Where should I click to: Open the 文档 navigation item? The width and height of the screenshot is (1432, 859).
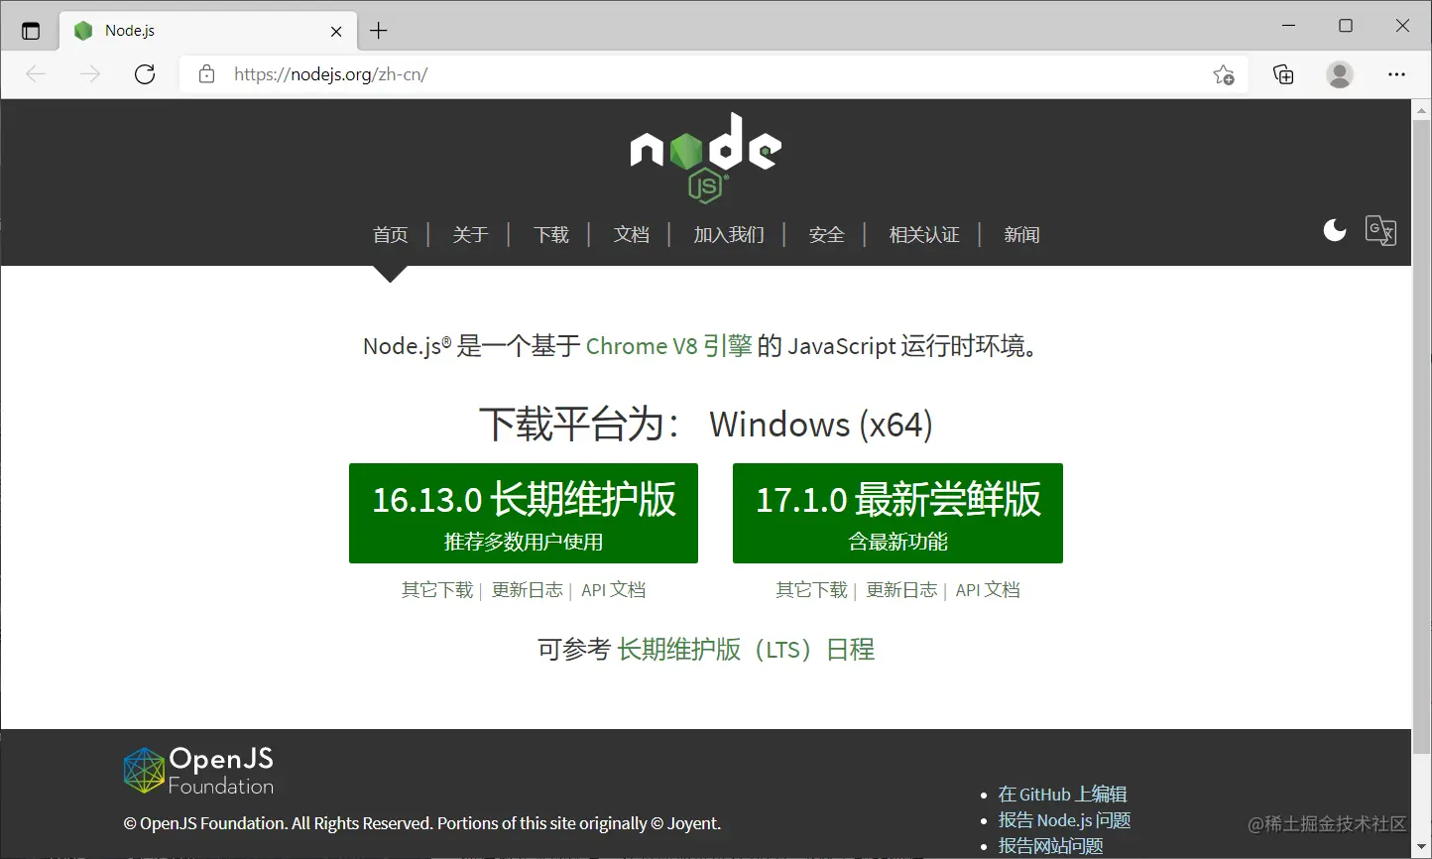(x=631, y=235)
